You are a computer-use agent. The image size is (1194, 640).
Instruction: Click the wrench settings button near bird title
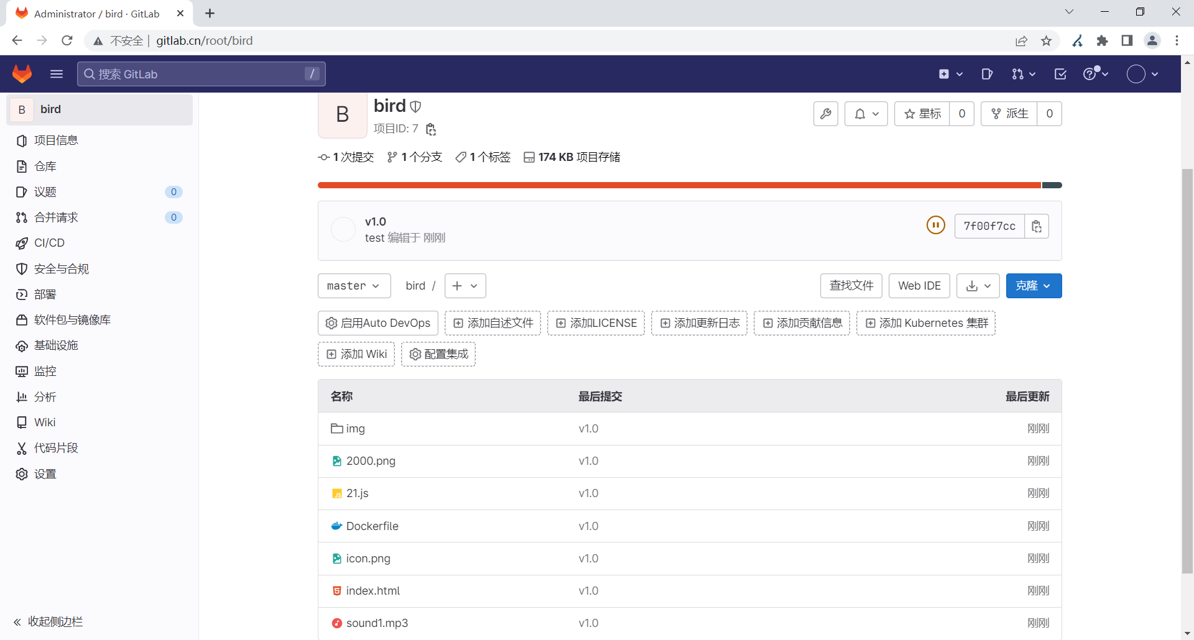tap(826, 114)
